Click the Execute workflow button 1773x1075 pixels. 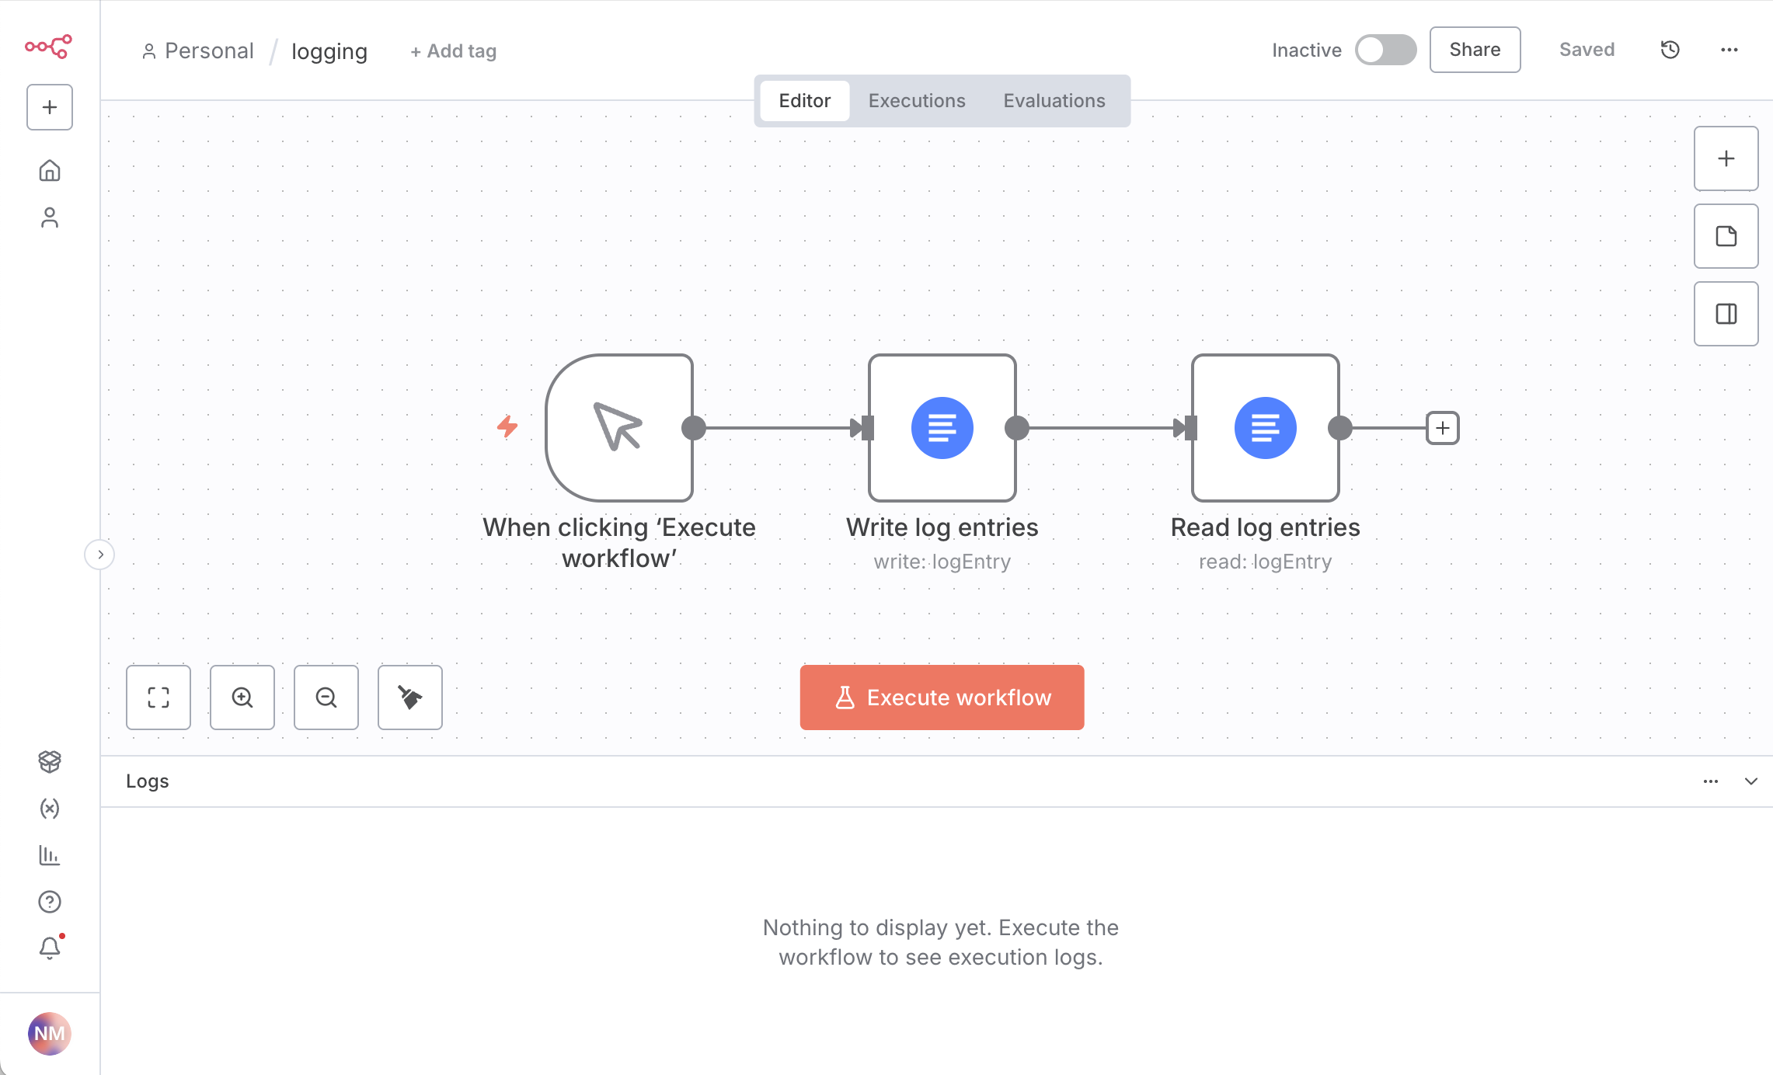click(x=941, y=697)
